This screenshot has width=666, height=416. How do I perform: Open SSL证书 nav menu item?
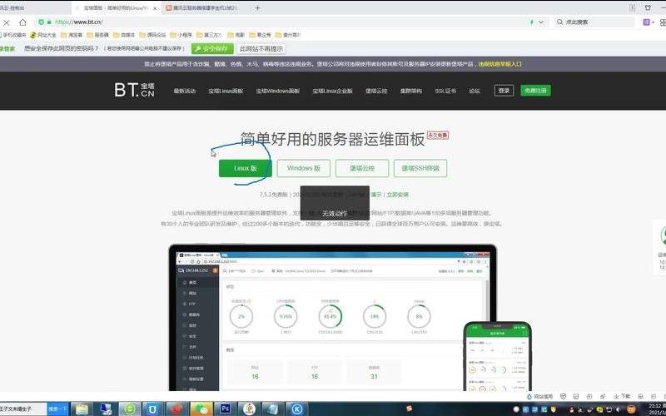445,91
